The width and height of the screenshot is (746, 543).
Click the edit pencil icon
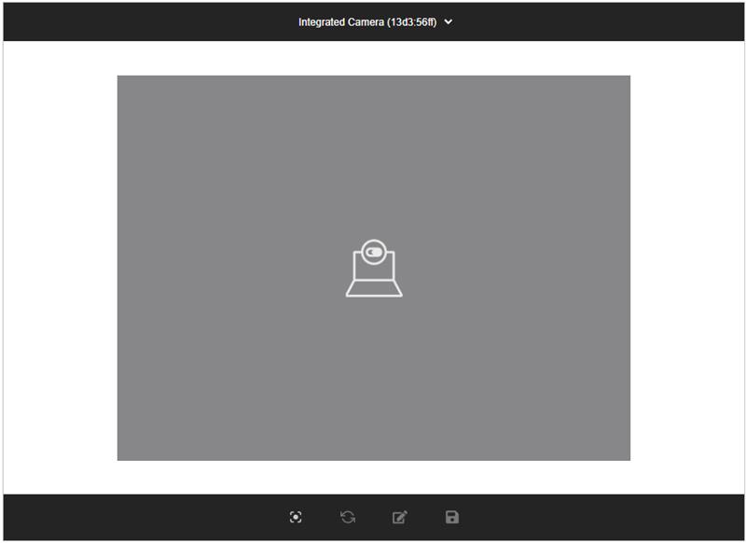click(x=400, y=517)
